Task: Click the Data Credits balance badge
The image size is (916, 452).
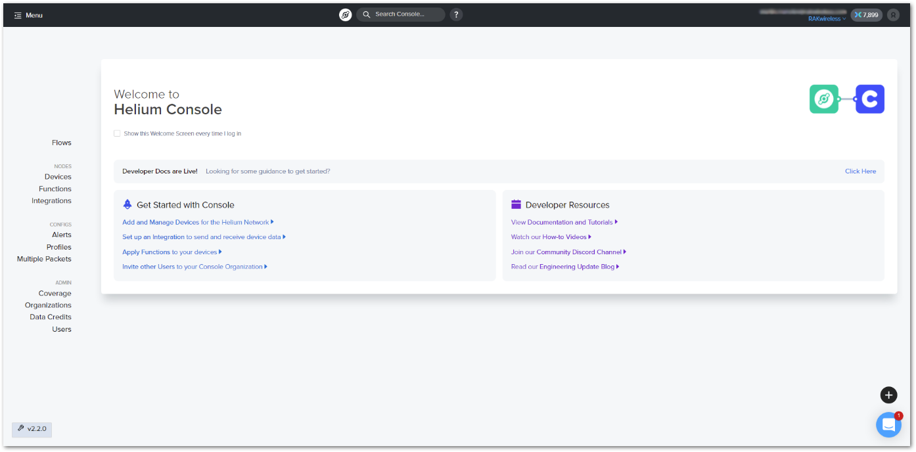Action: point(865,14)
